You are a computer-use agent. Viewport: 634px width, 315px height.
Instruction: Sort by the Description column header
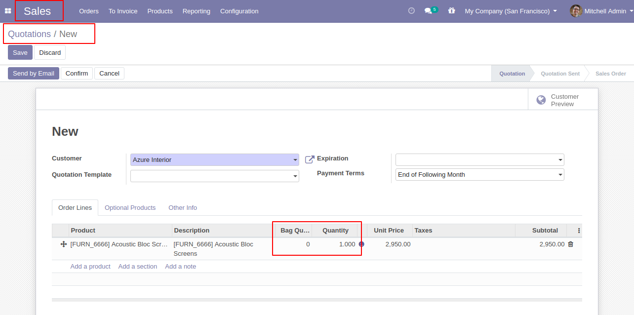tap(222, 231)
